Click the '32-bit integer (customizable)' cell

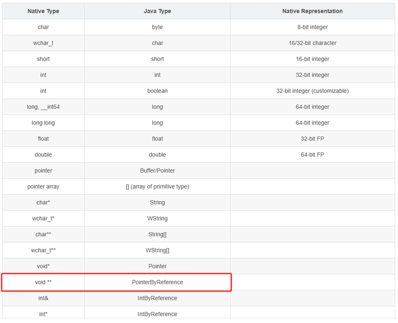[312, 91]
